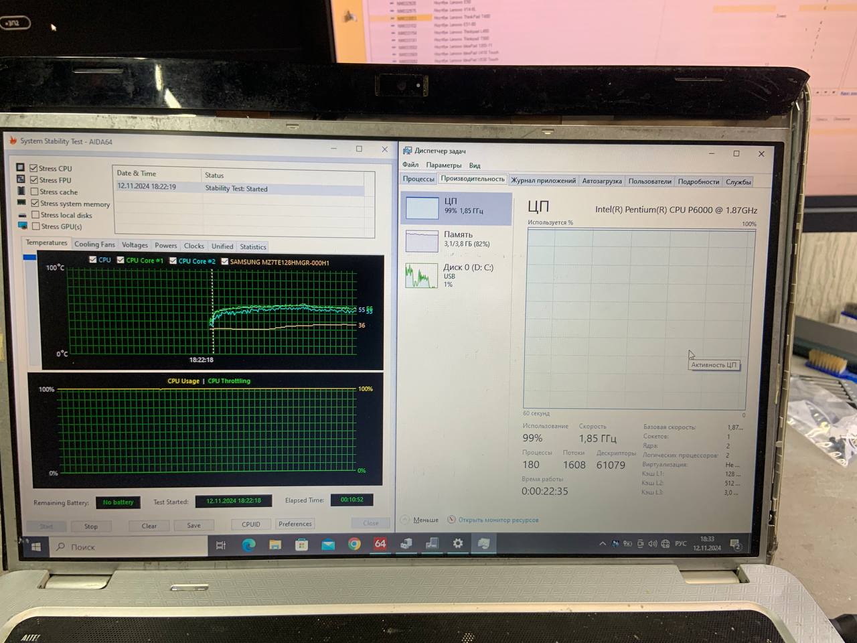The height and width of the screenshot is (643, 857).
Task: Toggle the CPU graph series checkbox
Action: click(92, 259)
